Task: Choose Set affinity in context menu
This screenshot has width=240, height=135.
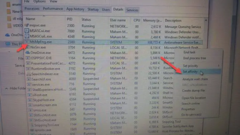Action: 190,72
